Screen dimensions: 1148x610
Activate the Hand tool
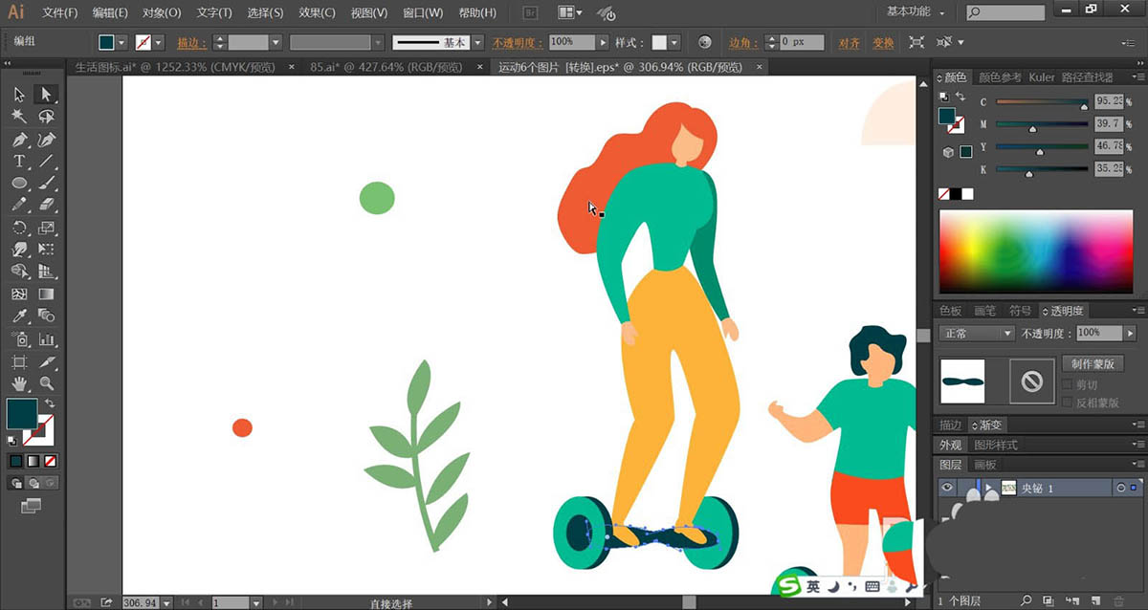coord(19,384)
